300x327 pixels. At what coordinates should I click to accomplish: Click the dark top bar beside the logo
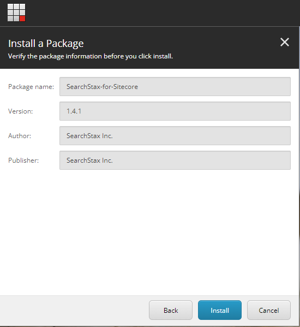coord(163,13)
